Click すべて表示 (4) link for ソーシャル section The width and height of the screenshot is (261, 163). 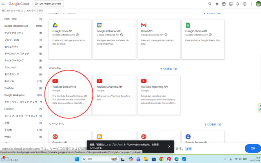pyautogui.click(x=212, y=124)
